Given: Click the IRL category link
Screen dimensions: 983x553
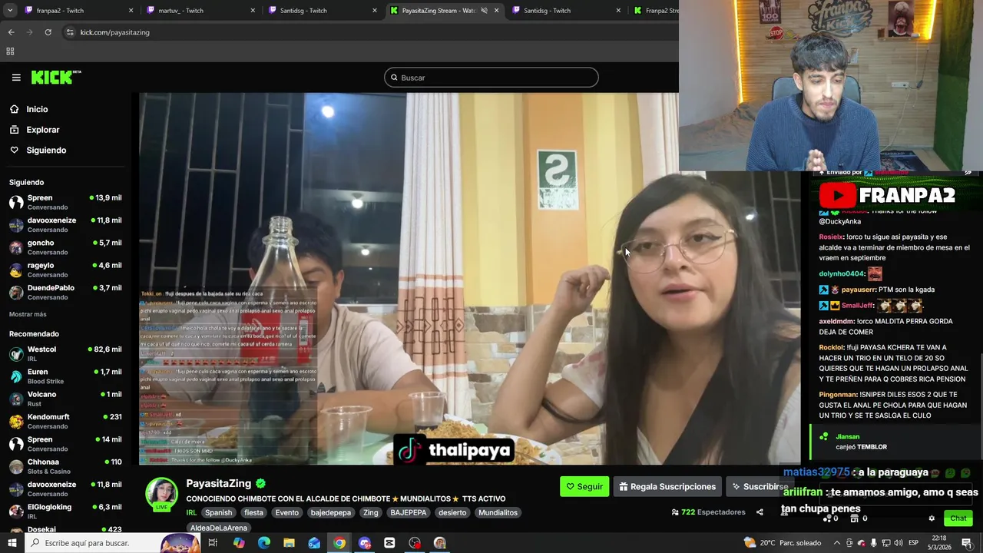Looking at the screenshot, I should pos(191,512).
